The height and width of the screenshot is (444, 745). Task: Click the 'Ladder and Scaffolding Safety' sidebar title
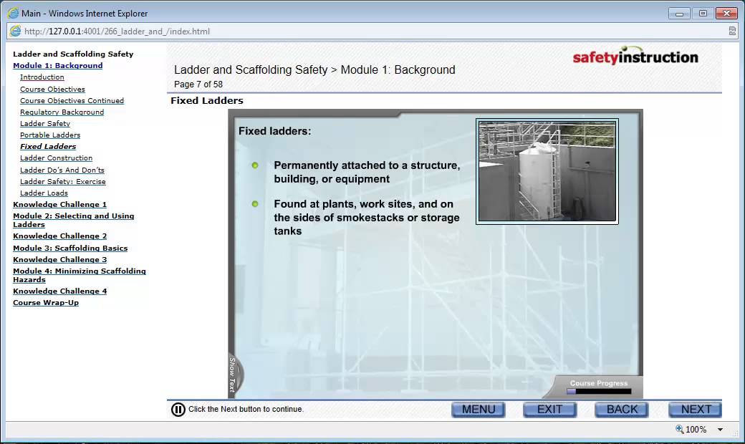point(73,54)
